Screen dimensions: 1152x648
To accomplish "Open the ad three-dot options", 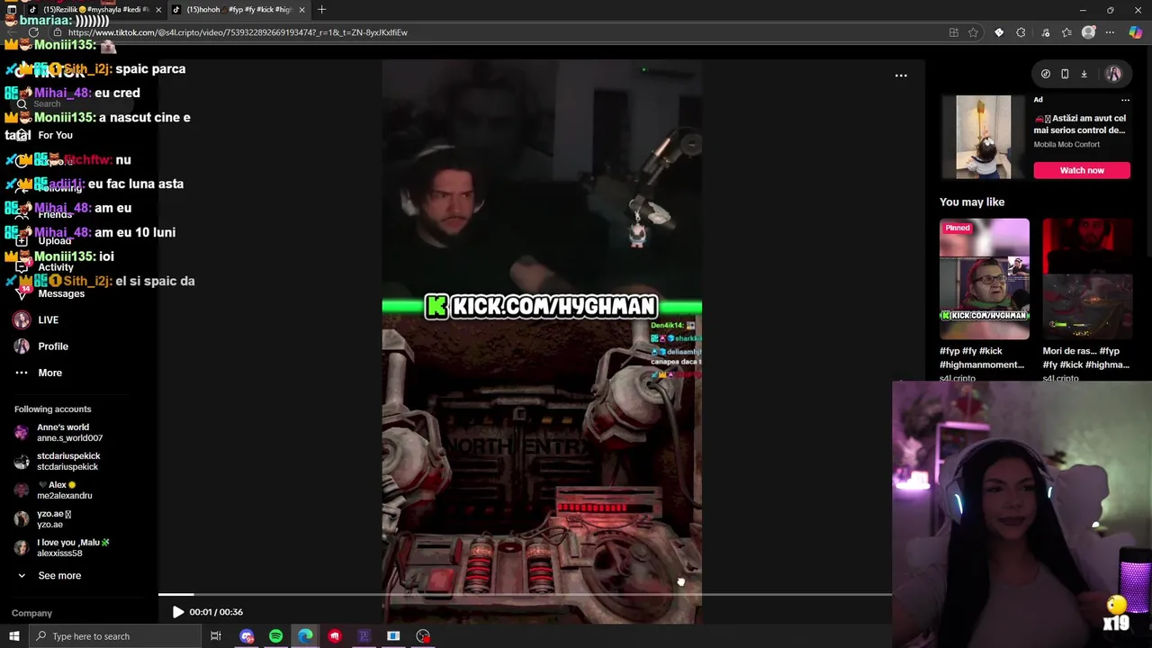I will [x=1125, y=100].
